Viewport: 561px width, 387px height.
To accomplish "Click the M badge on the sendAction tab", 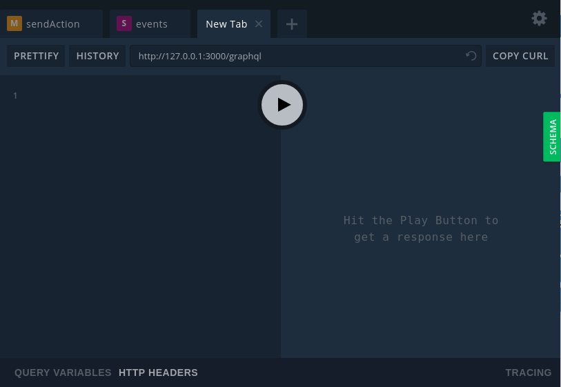I will point(14,23).
